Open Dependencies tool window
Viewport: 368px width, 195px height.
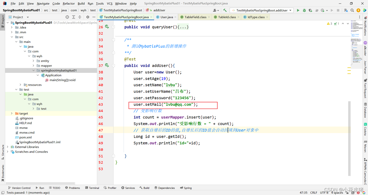click(x=164, y=188)
